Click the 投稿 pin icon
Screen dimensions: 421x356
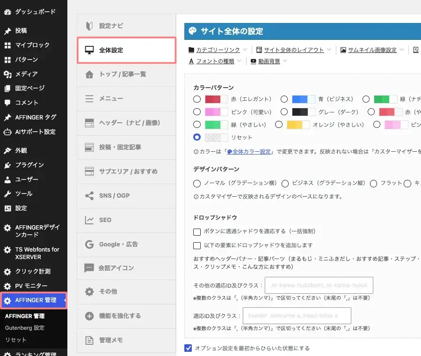[7, 31]
